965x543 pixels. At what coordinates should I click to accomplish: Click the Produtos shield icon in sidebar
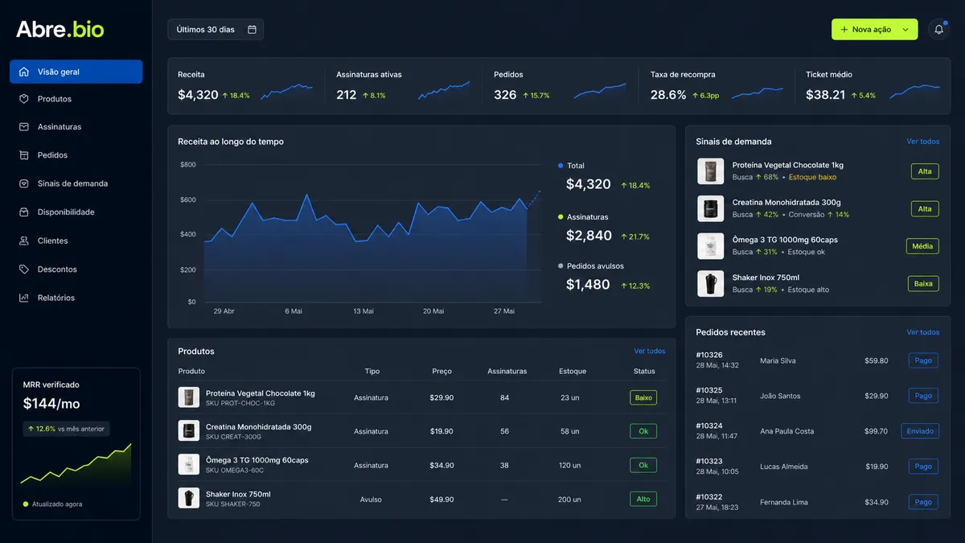pyautogui.click(x=23, y=99)
